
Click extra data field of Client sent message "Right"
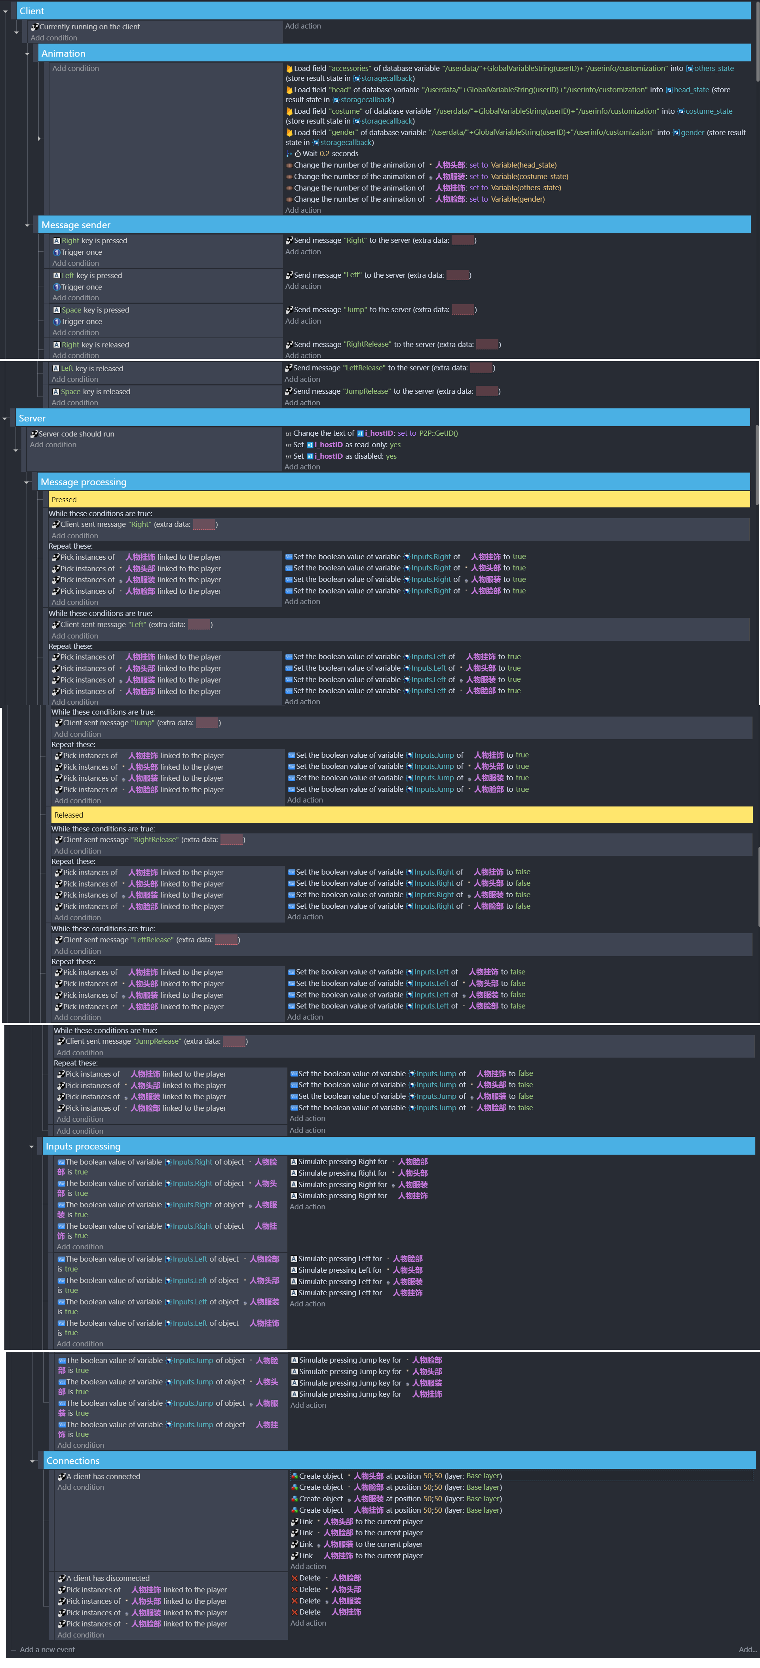click(x=204, y=525)
